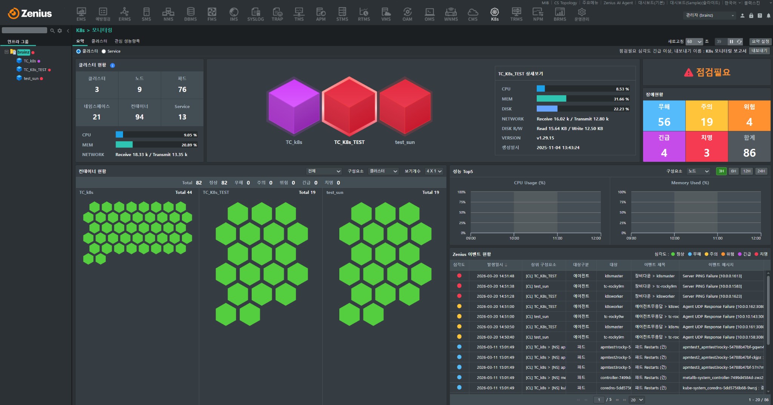Open the notification bell icon
773x405 pixels.
coord(768,15)
